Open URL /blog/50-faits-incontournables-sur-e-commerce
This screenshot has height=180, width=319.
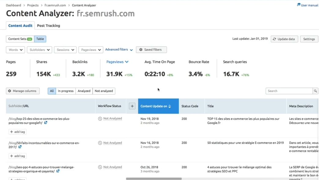[44, 145]
